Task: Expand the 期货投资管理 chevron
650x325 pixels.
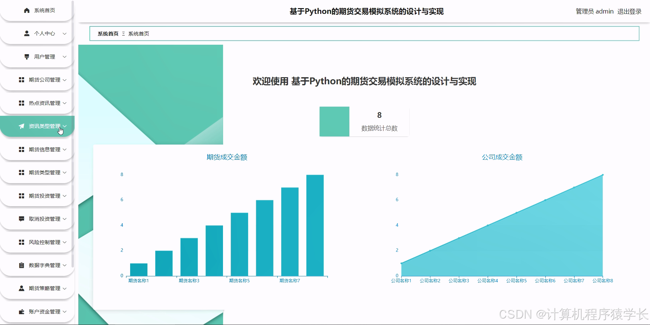Action: 64,196
